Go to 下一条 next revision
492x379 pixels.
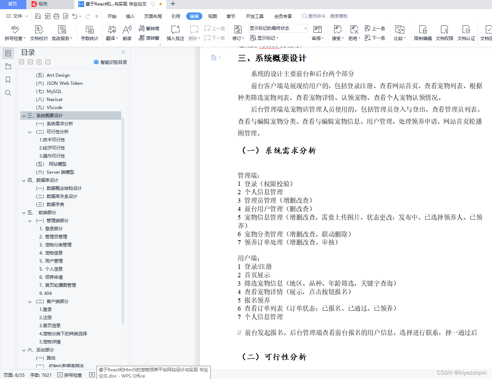coord(375,38)
